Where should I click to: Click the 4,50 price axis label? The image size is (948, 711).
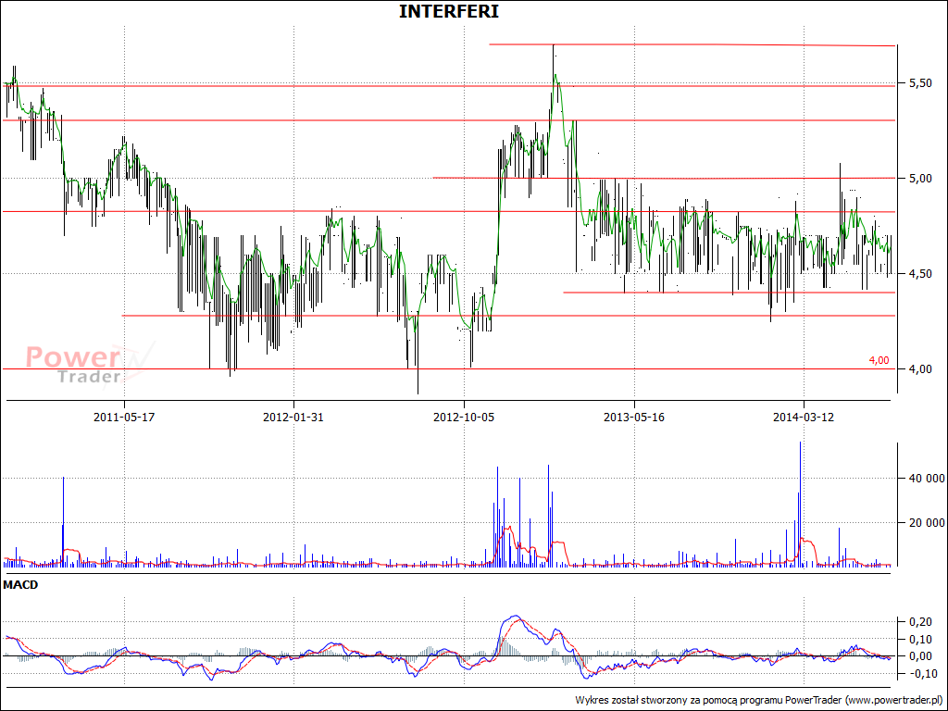(920, 274)
